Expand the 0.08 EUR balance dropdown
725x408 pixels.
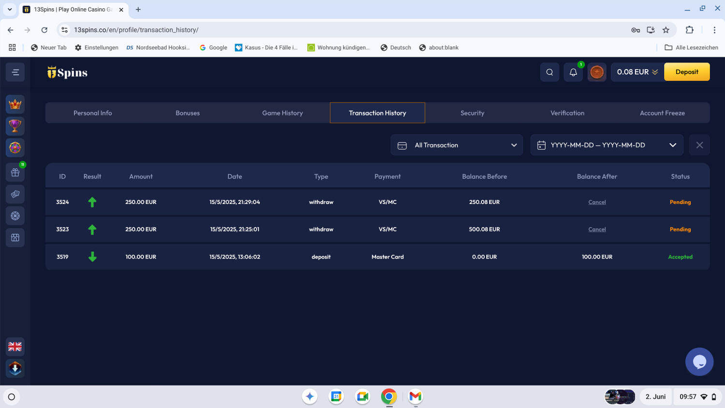click(x=637, y=72)
